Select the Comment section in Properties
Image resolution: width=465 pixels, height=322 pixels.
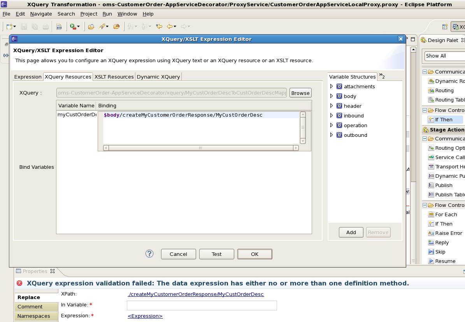click(x=36, y=306)
